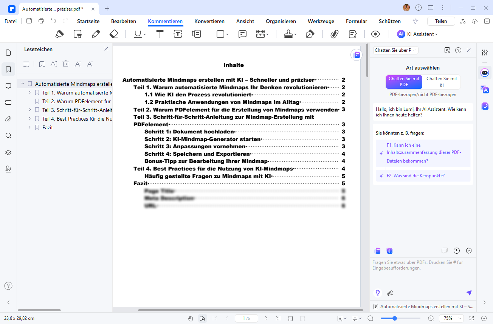This screenshot has height=324, width=493.
Task: Open the attachments panel in sidebar
Action: point(8,119)
